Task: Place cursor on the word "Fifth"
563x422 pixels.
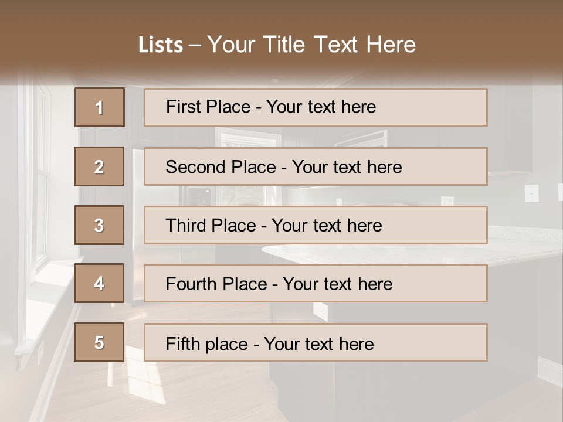Action: click(182, 343)
